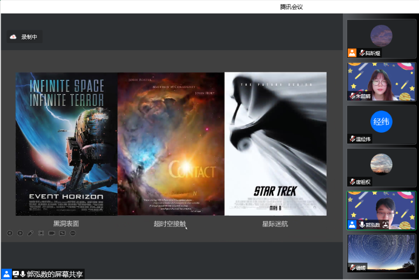The image size is (419, 280).
Task: Click participant name 温经纬
Action: pos(363,139)
